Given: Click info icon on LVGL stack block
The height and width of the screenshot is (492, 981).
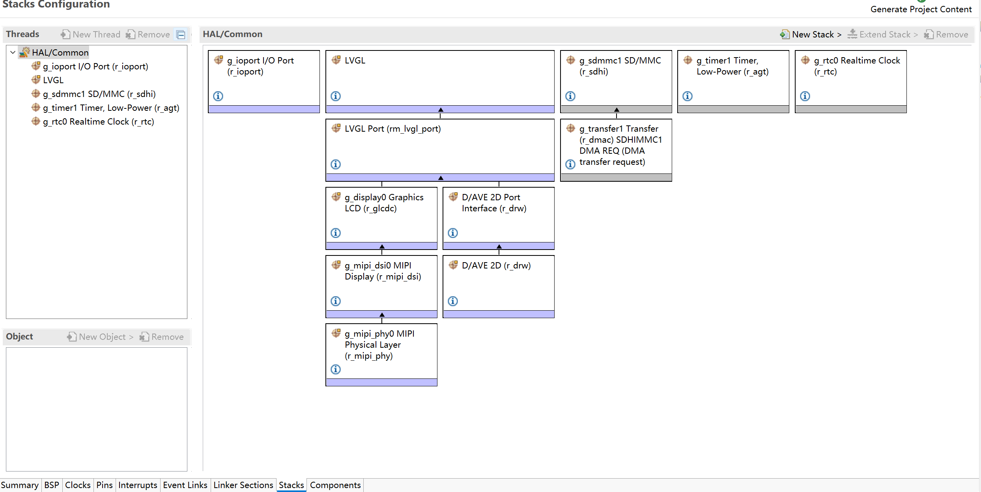Looking at the screenshot, I should click(336, 96).
